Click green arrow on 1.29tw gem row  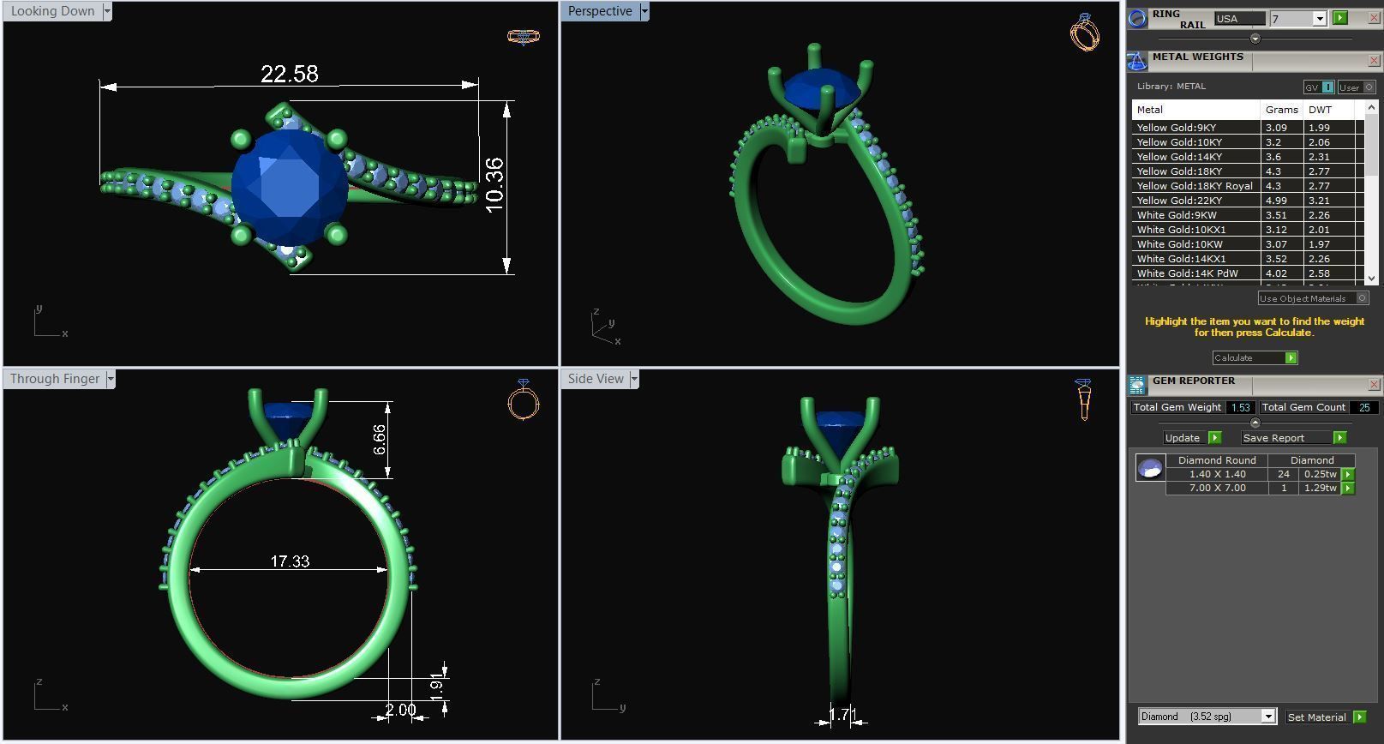click(x=1347, y=488)
